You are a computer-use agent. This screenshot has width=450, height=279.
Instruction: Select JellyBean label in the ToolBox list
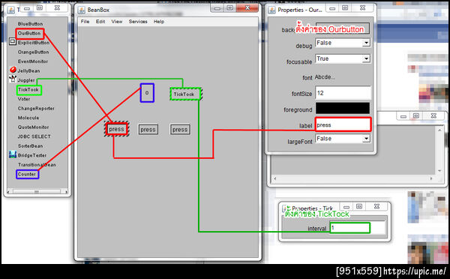pyautogui.click(x=29, y=71)
